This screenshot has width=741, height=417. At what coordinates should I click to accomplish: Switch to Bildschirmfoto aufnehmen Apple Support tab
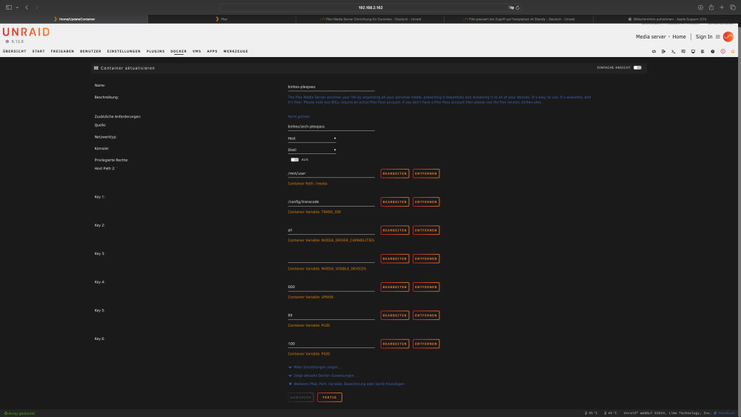click(x=667, y=19)
